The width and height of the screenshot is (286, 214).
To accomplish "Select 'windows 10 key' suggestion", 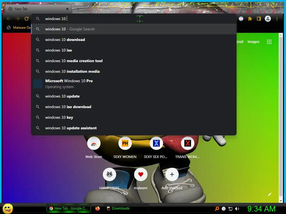I will [x=134, y=117].
